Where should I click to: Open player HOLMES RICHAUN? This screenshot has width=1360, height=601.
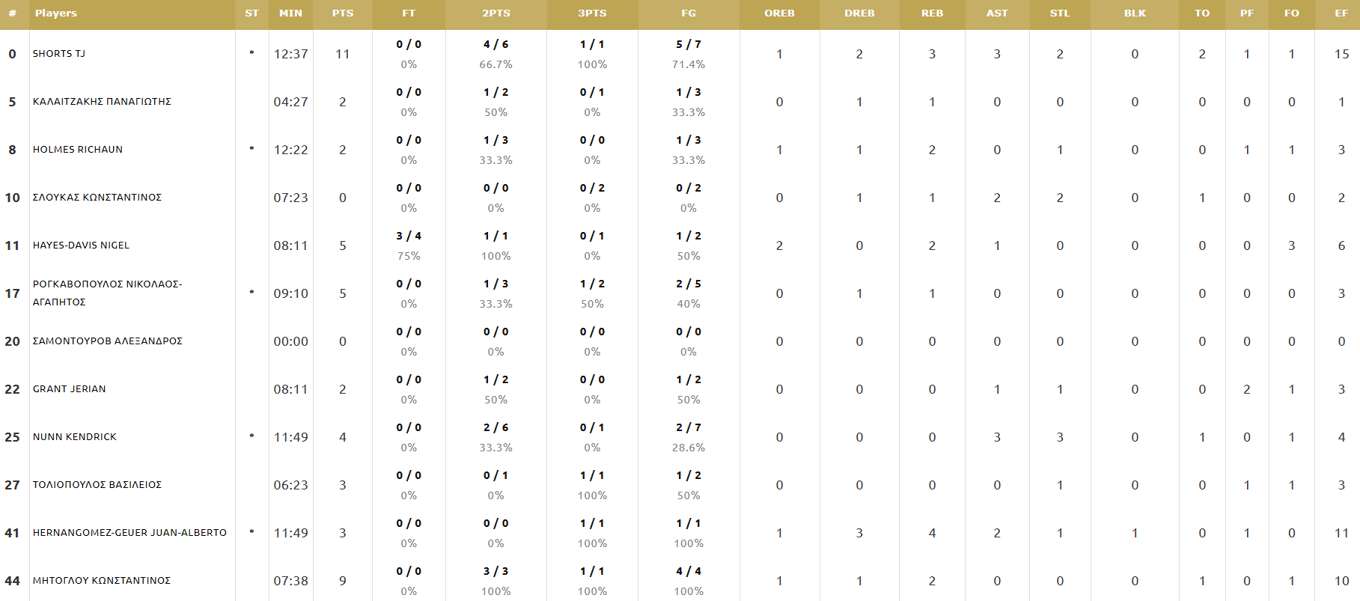(x=78, y=150)
